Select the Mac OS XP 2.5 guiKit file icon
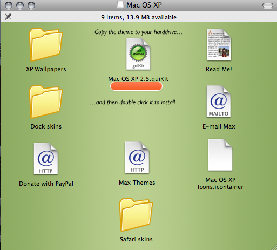 point(138,54)
